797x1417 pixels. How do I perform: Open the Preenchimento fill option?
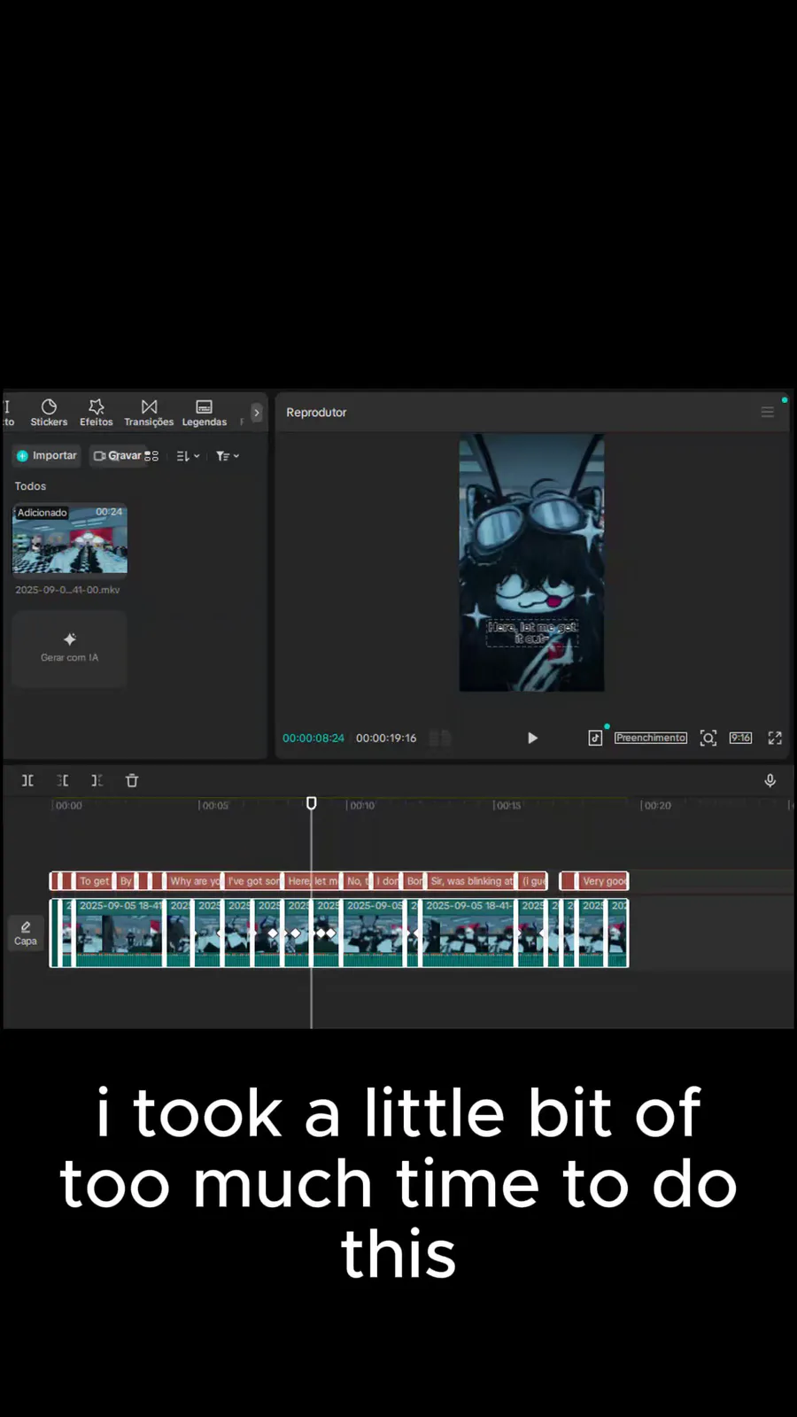651,738
